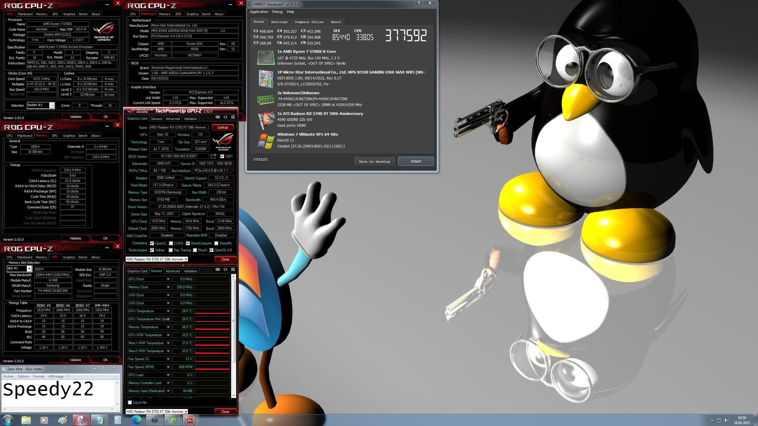Click the Lookup button in GPU-Z
This screenshot has height=426, width=758.
tap(223, 127)
